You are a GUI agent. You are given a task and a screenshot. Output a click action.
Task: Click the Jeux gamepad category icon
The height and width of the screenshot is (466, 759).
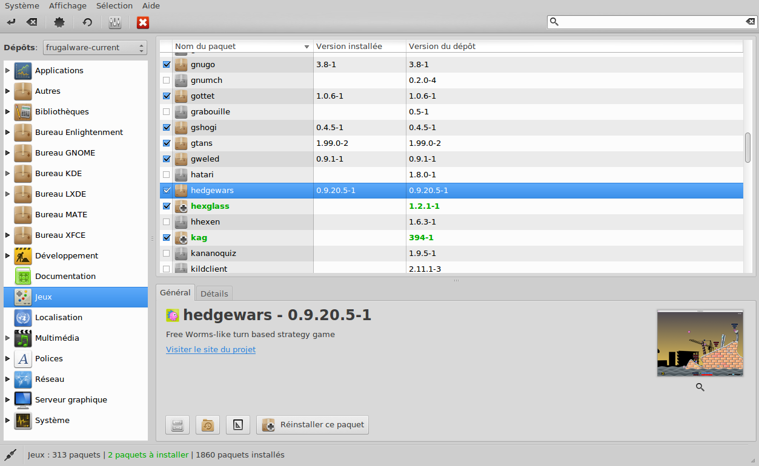(23, 297)
